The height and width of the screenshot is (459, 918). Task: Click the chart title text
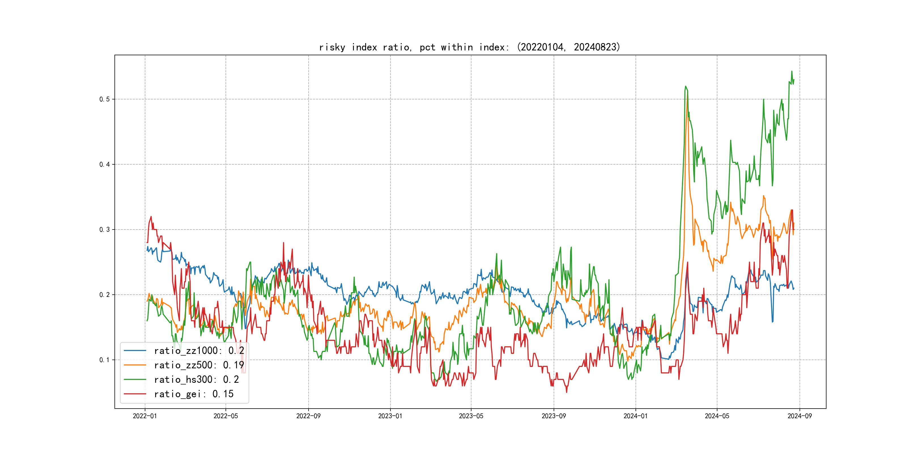470,47
